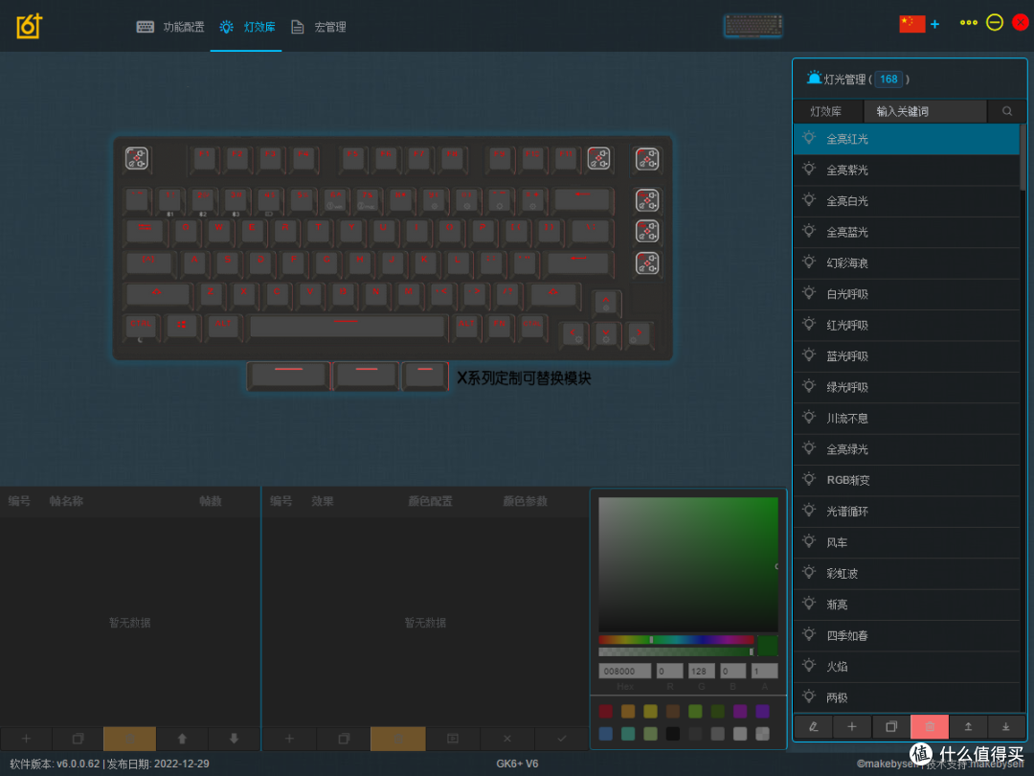
Task: Select the 两极 light effect
Action: (x=906, y=697)
